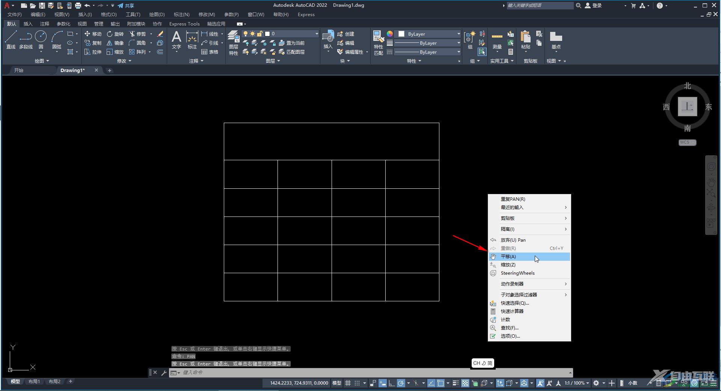This screenshot has height=391, width=721.
Task: Toggle 2D object snap in status bar
Action: coord(440,383)
